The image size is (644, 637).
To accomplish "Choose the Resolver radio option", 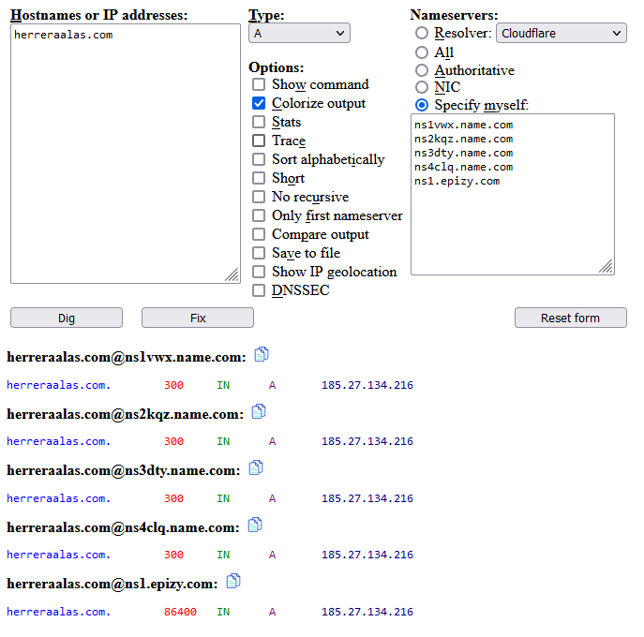I will click(422, 33).
